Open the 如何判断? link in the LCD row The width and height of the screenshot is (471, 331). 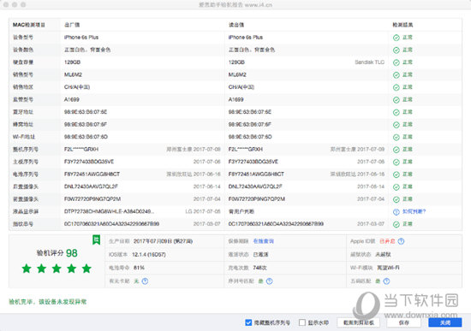click(x=414, y=211)
